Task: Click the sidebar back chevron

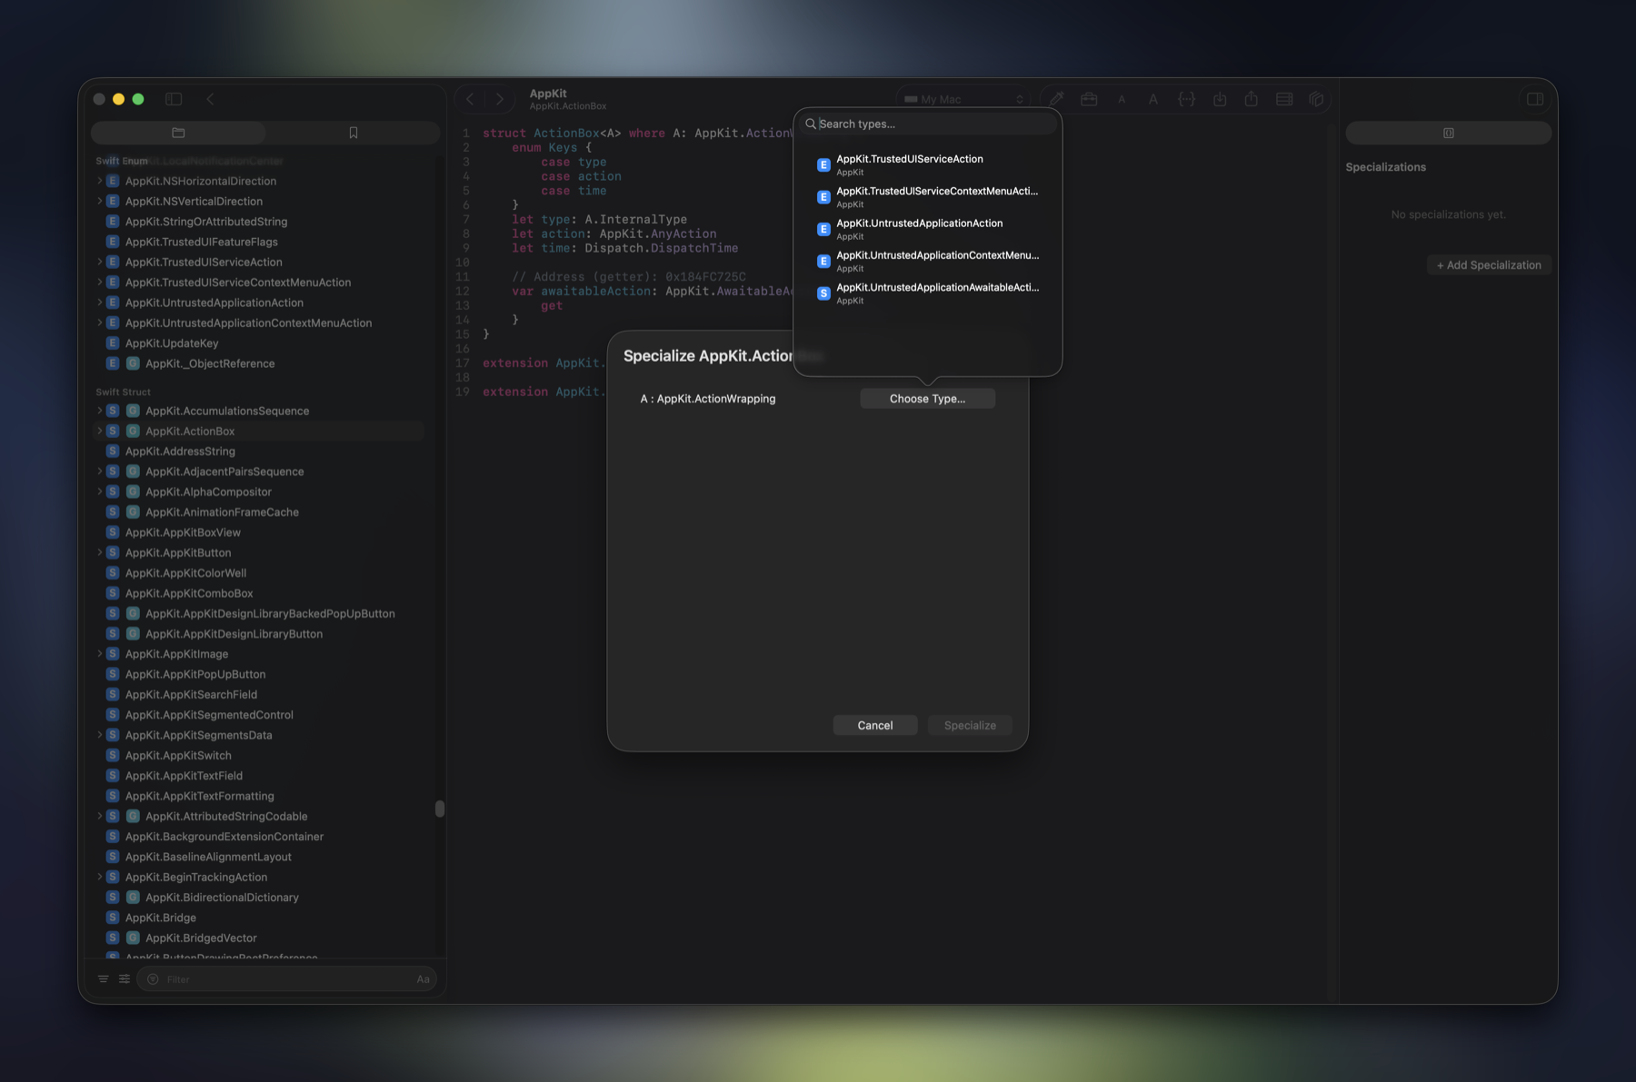Action: tap(210, 99)
